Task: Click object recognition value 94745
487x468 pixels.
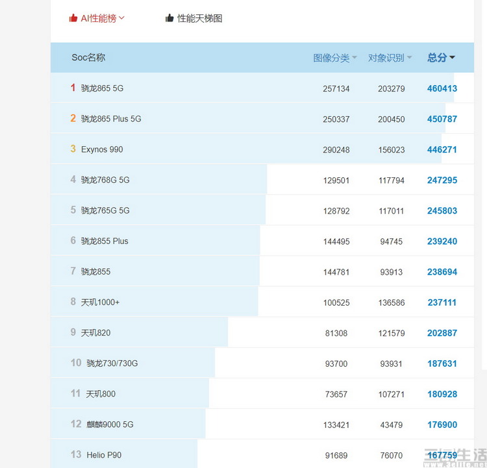Action: (392, 241)
